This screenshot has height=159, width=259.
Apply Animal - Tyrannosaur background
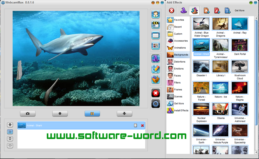220,45
